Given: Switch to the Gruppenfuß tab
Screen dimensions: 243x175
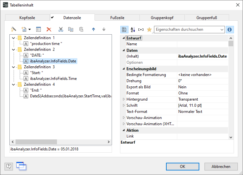Looking at the screenshot, I should pos(207,18).
